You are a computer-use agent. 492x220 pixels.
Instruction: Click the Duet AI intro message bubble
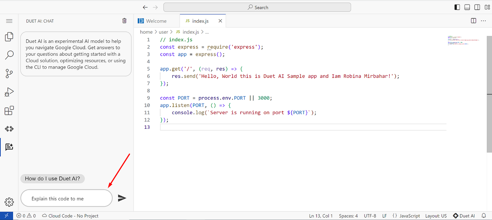(x=76, y=54)
